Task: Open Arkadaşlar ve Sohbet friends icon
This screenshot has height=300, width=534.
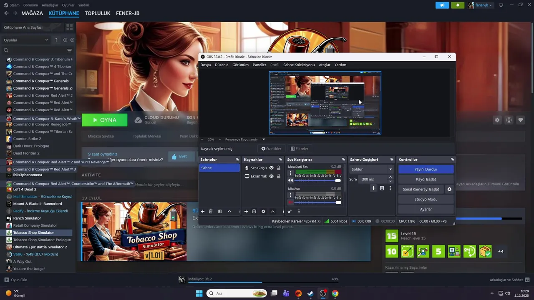Action: coord(527,280)
